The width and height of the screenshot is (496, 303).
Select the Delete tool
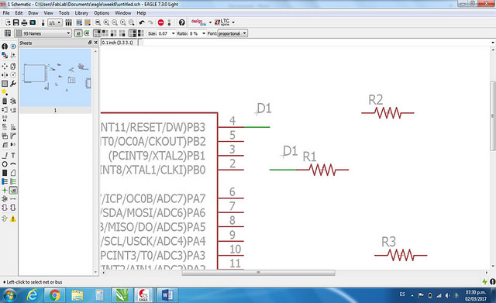point(5,101)
